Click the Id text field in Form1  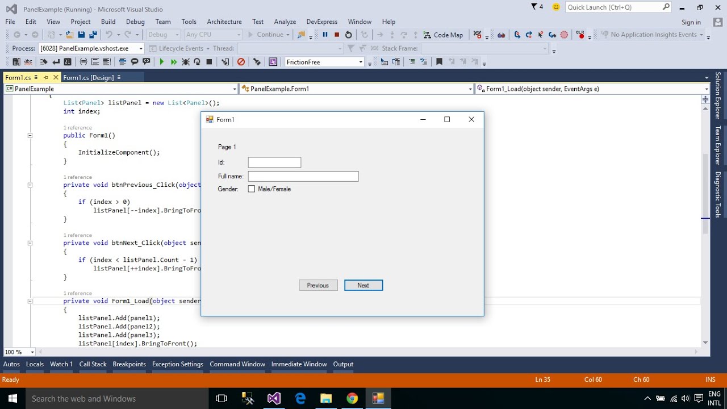(x=274, y=162)
